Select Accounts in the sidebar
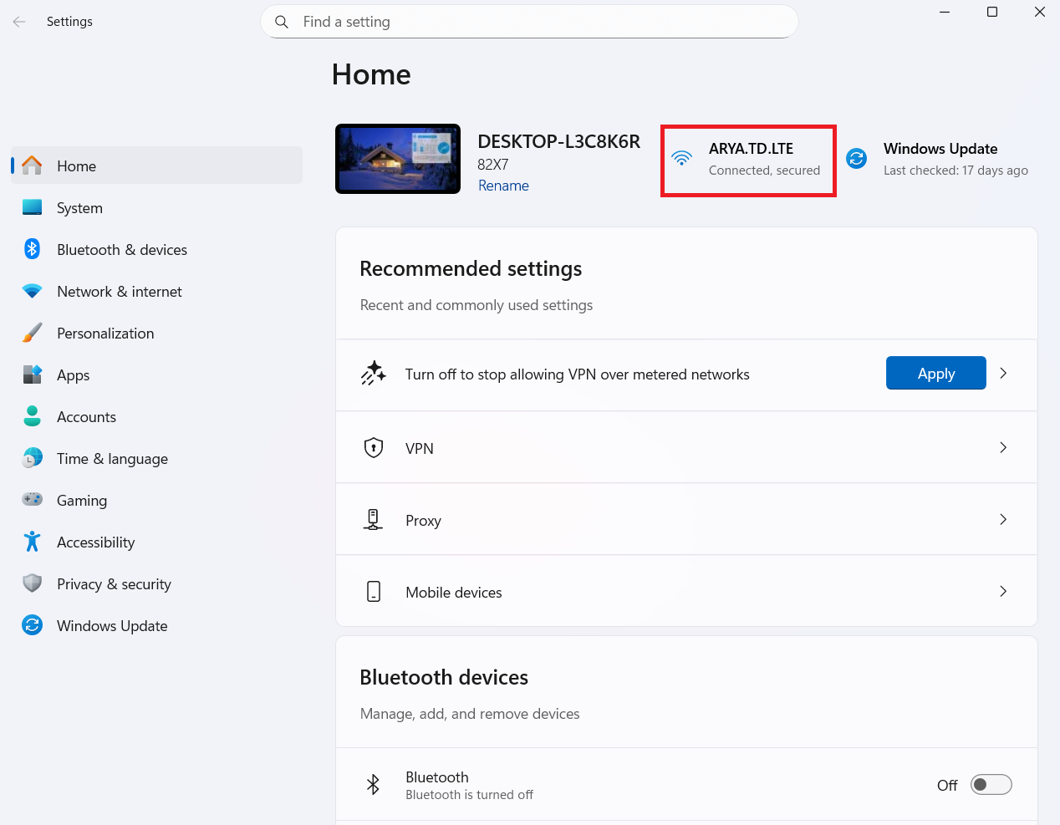 (86, 417)
